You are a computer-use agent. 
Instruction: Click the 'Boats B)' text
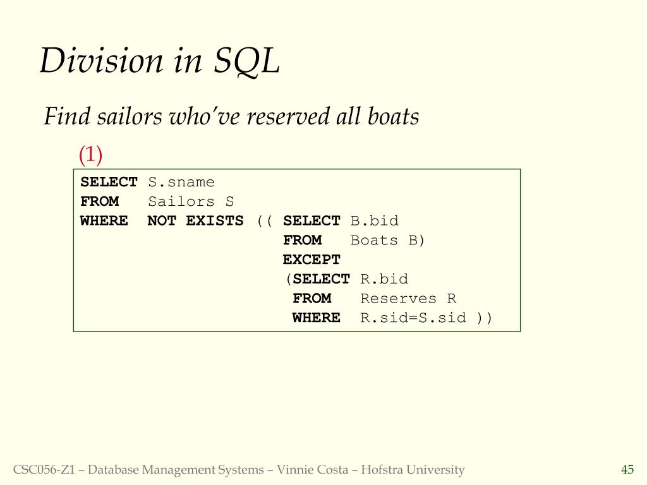click(x=387, y=240)
